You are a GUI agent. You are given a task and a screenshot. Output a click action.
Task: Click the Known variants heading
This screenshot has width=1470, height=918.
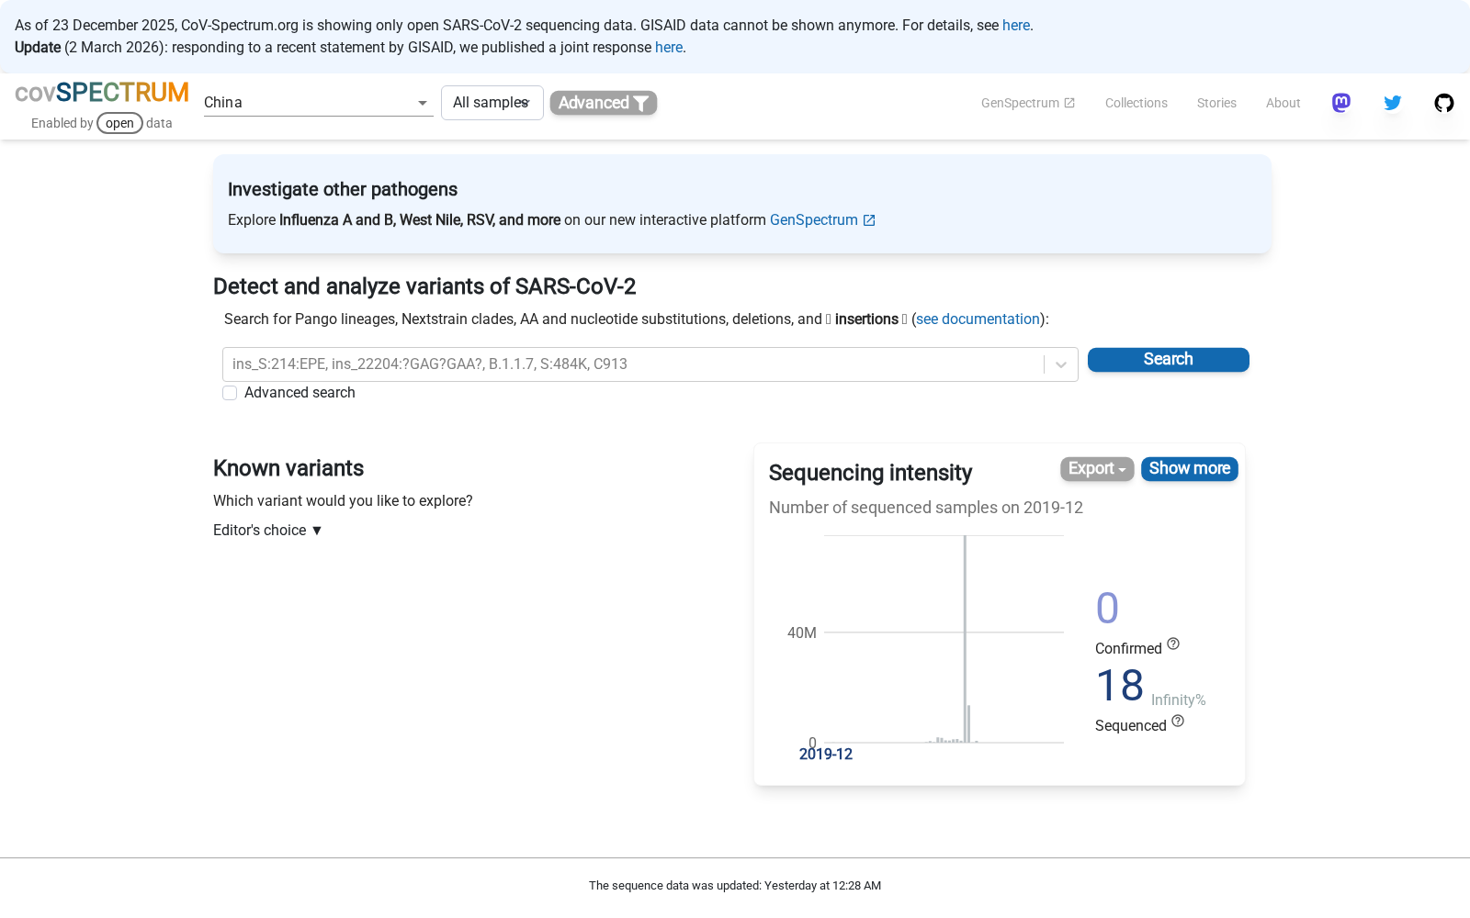tap(288, 468)
